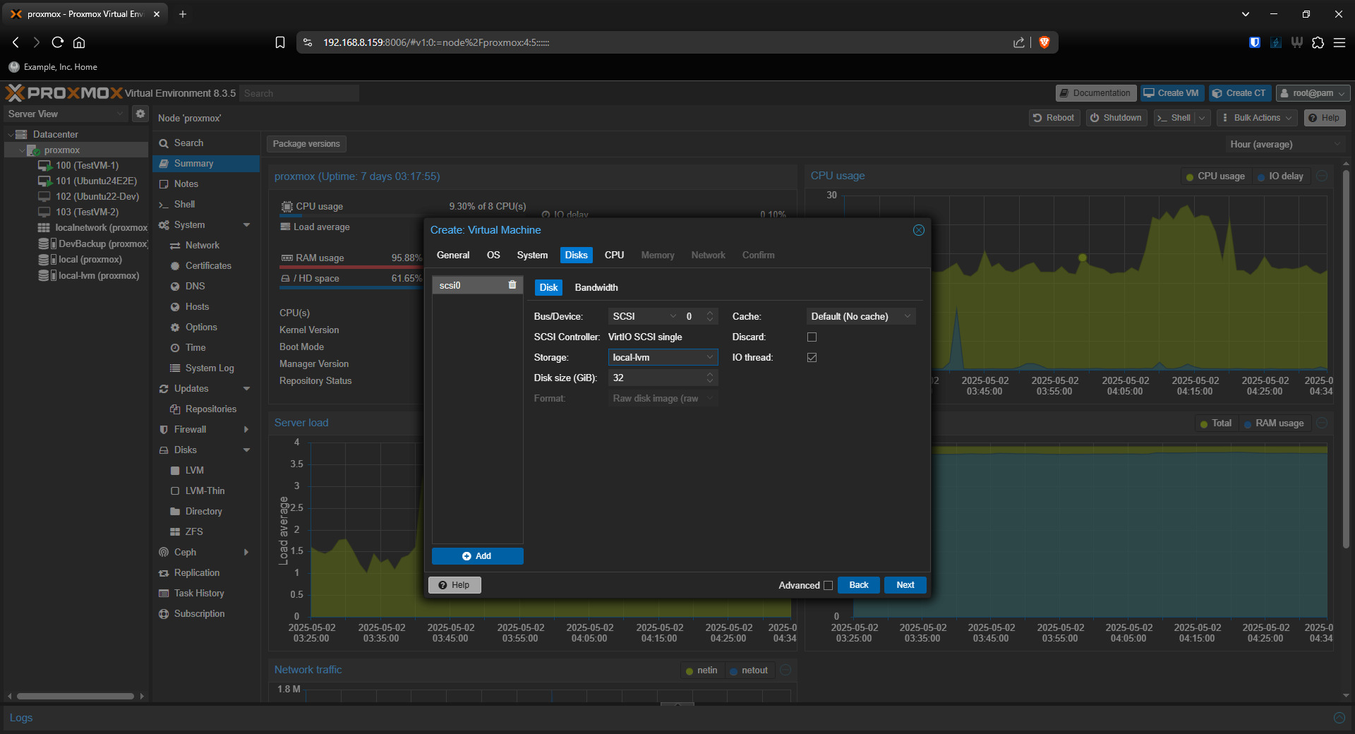
Task: Select the TestVM-1 virtual machine icon
Action: point(45,166)
